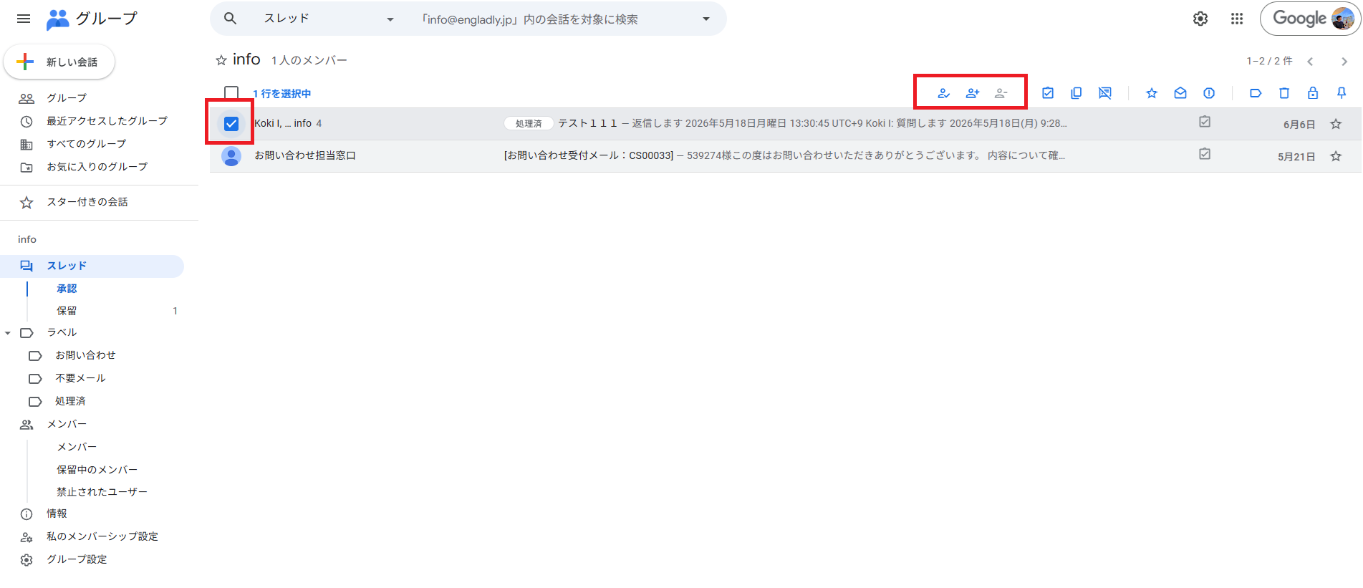1363x588 pixels.
Task: Star the info group title
Action: 221,60
